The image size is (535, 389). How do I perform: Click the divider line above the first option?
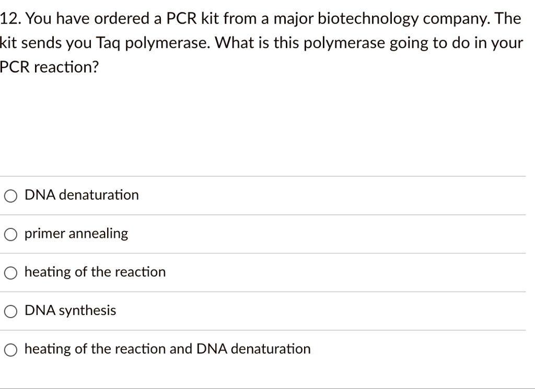point(261,176)
